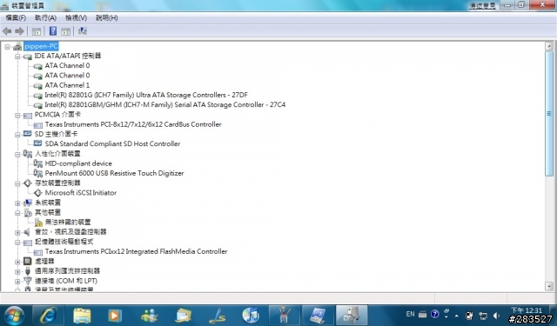The width and height of the screenshot is (557, 326).
Task: Expand the 通用序列匯流排控制器 category
Action: coord(17,272)
